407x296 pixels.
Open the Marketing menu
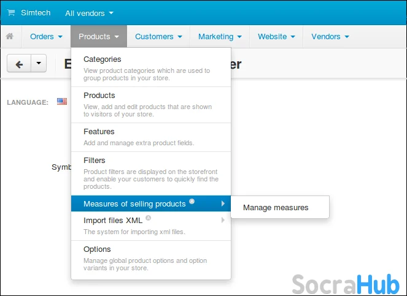click(219, 37)
